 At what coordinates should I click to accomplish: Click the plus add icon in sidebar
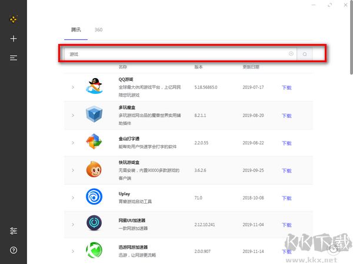[x=14, y=39]
